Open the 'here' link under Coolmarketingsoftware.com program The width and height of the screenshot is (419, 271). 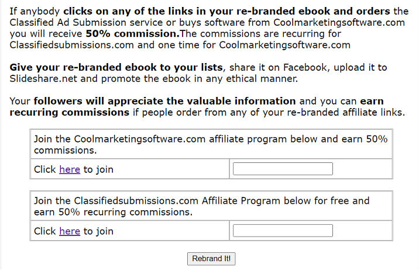pos(70,169)
